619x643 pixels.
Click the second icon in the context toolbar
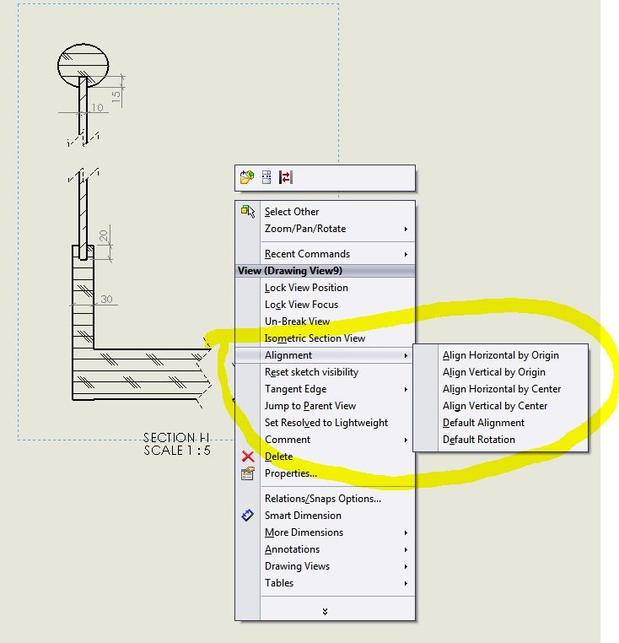point(266,177)
